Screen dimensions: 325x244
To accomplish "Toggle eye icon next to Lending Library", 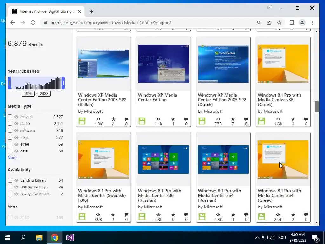I will coord(17,180).
